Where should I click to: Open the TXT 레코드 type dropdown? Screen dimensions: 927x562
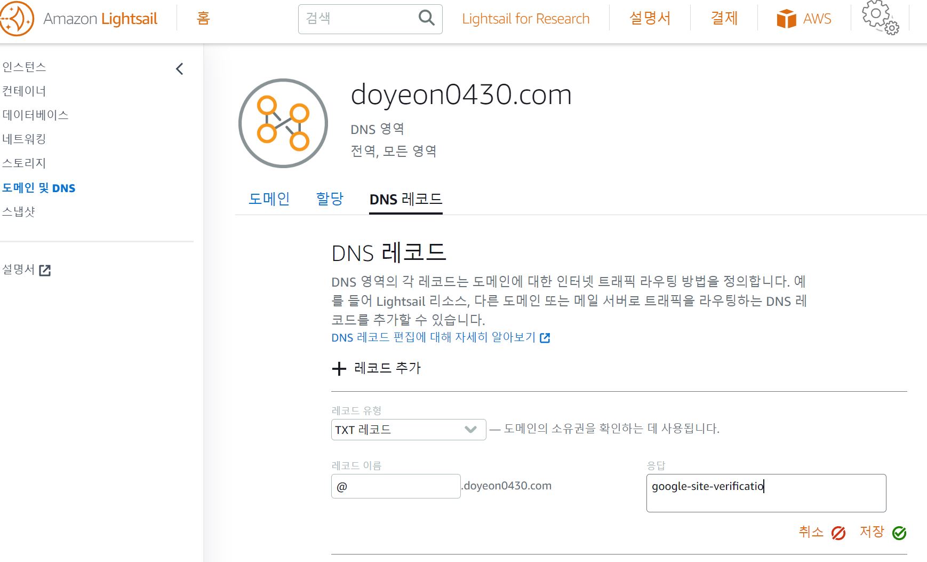pos(409,430)
